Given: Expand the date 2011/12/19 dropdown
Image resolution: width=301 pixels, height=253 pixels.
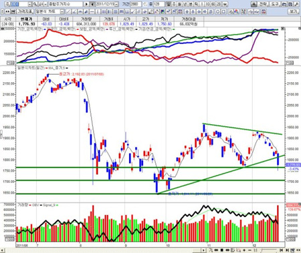Looking at the screenshot, I should 116,4.
